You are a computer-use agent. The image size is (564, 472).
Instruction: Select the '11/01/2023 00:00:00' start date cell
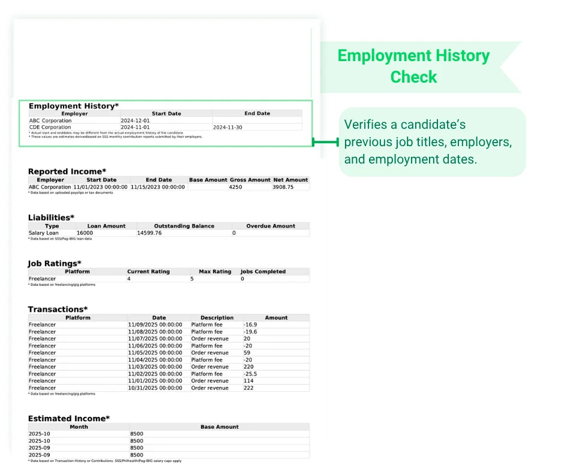pos(100,187)
